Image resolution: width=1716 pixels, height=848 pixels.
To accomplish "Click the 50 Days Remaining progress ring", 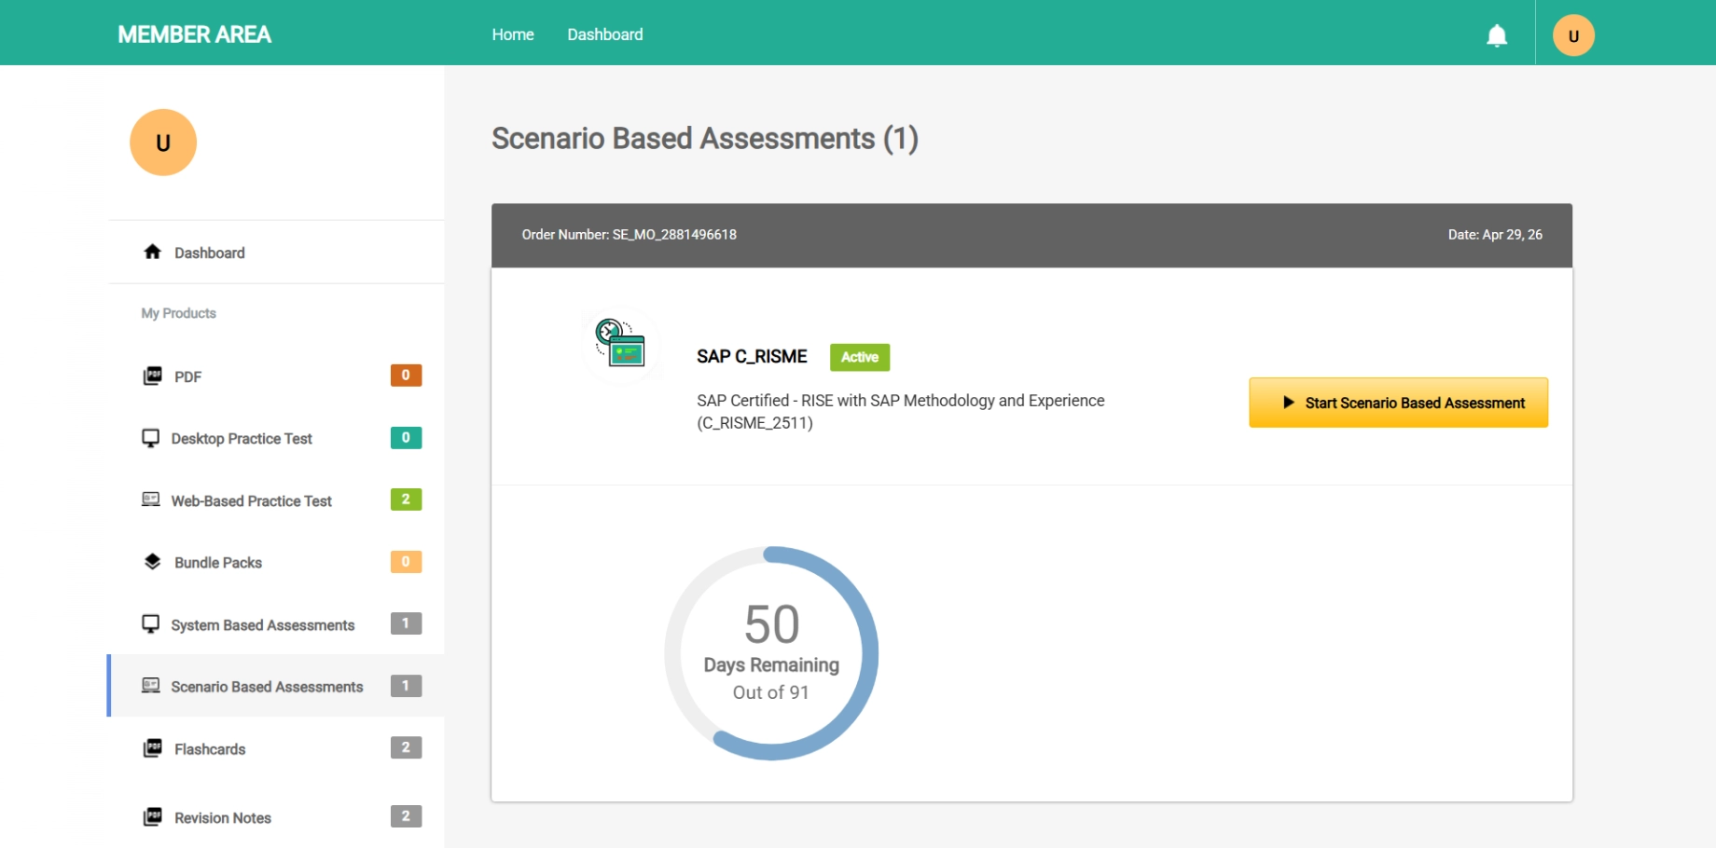I will click(771, 653).
